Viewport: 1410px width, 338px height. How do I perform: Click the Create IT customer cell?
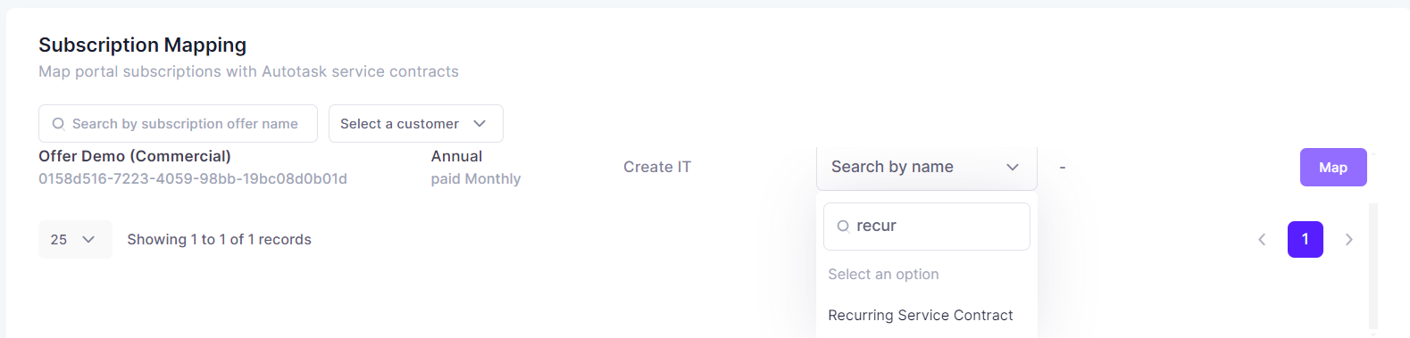click(x=657, y=168)
